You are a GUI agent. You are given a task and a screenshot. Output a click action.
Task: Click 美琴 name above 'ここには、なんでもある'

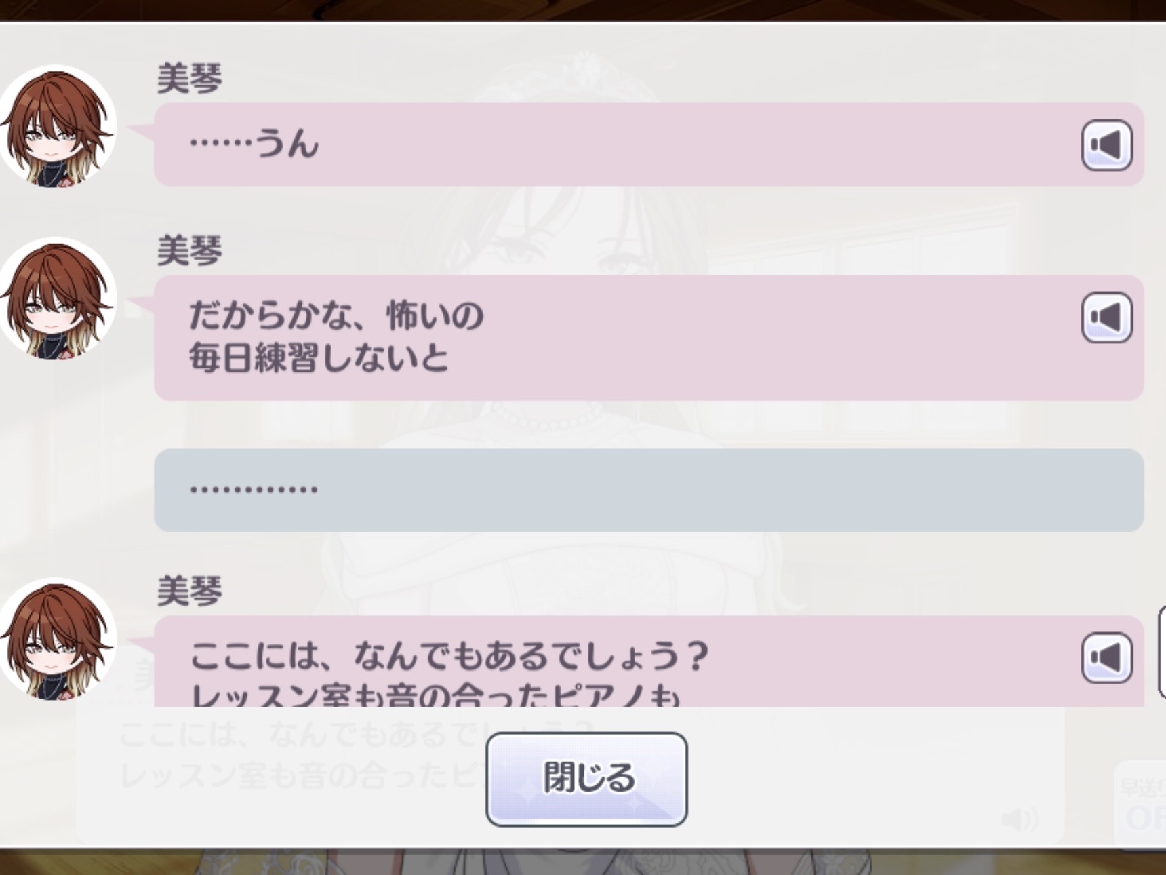coord(190,591)
